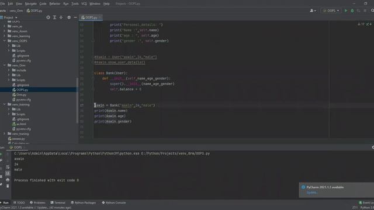Click the line 'print(Aswin.gender)' in the editor
The width and height of the screenshot is (374, 210).
[113, 121]
